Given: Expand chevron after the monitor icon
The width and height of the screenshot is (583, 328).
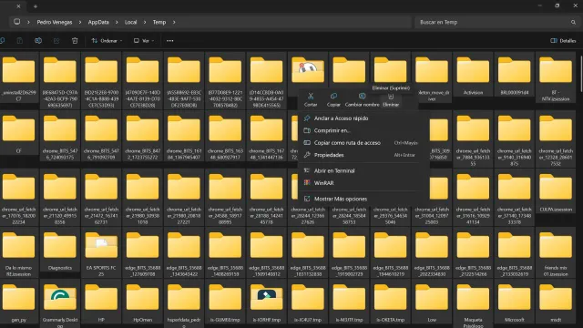Looking at the screenshot, I should pyautogui.click(x=28, y=22).
